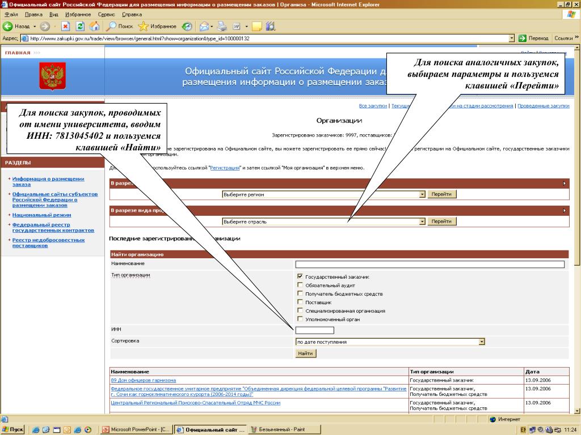This screenshot has width=581, height=435.
Task: Check the Поставщик checkbox
Action: 300,301
